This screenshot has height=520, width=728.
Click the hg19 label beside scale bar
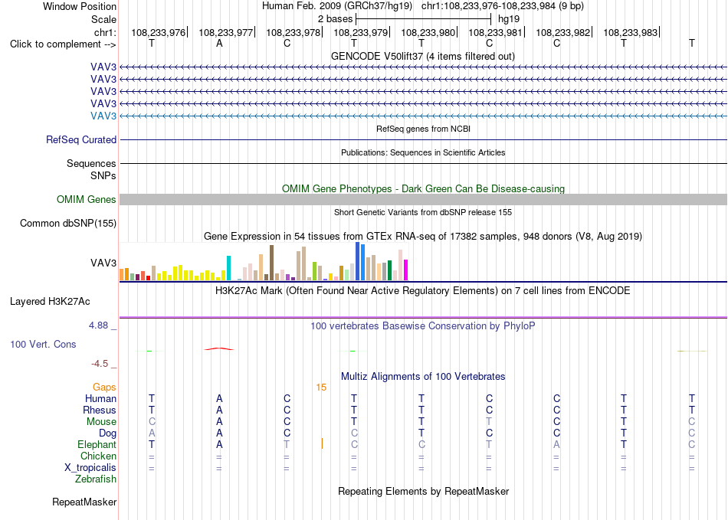point(509,19)
